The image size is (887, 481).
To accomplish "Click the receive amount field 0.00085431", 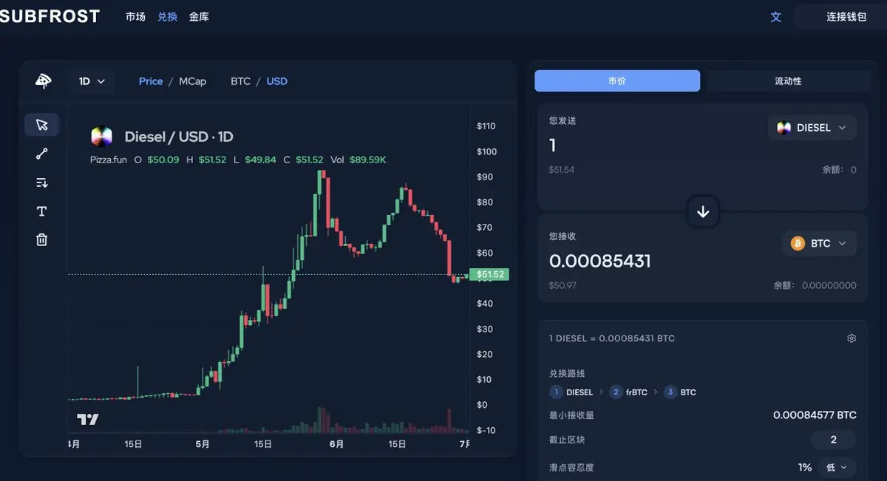I will [600, 261].
